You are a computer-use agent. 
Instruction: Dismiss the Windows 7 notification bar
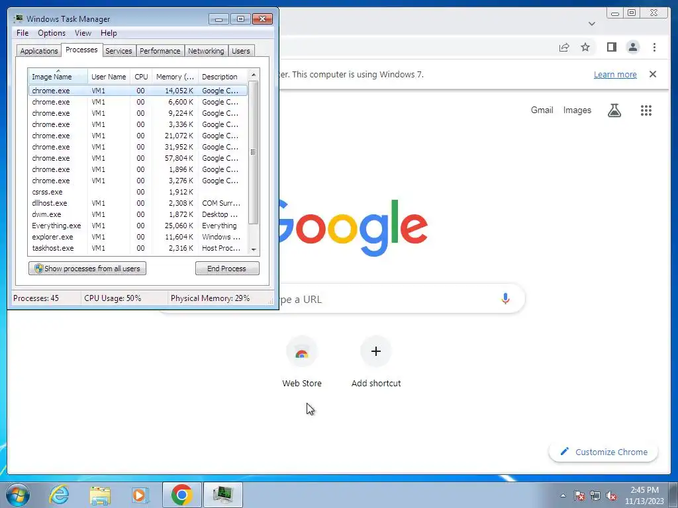[x=653, y=74]
